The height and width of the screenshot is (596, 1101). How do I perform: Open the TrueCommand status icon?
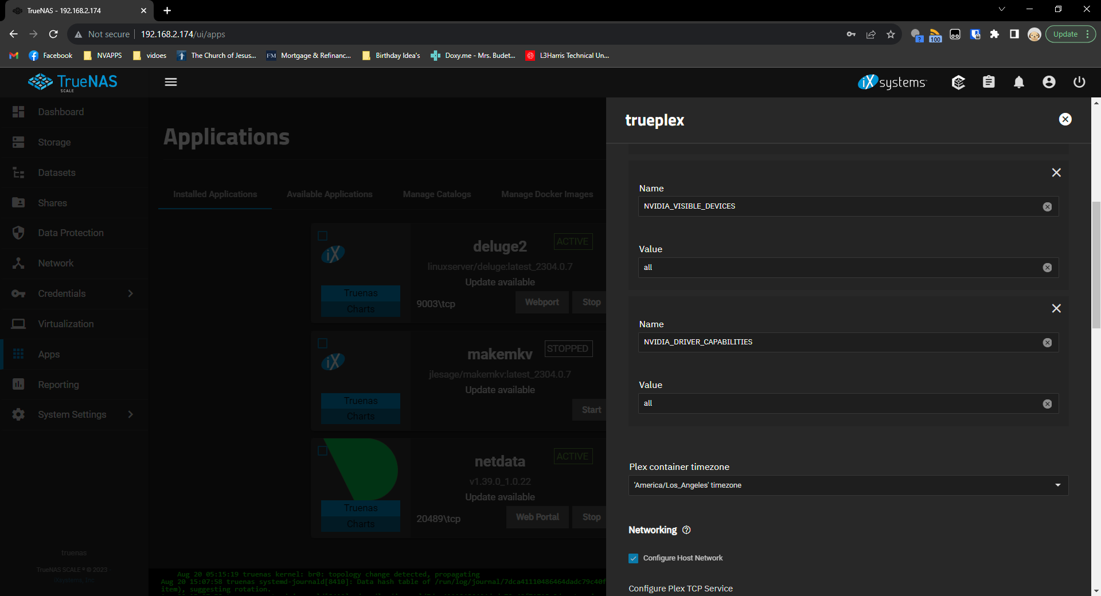(958, 83)
